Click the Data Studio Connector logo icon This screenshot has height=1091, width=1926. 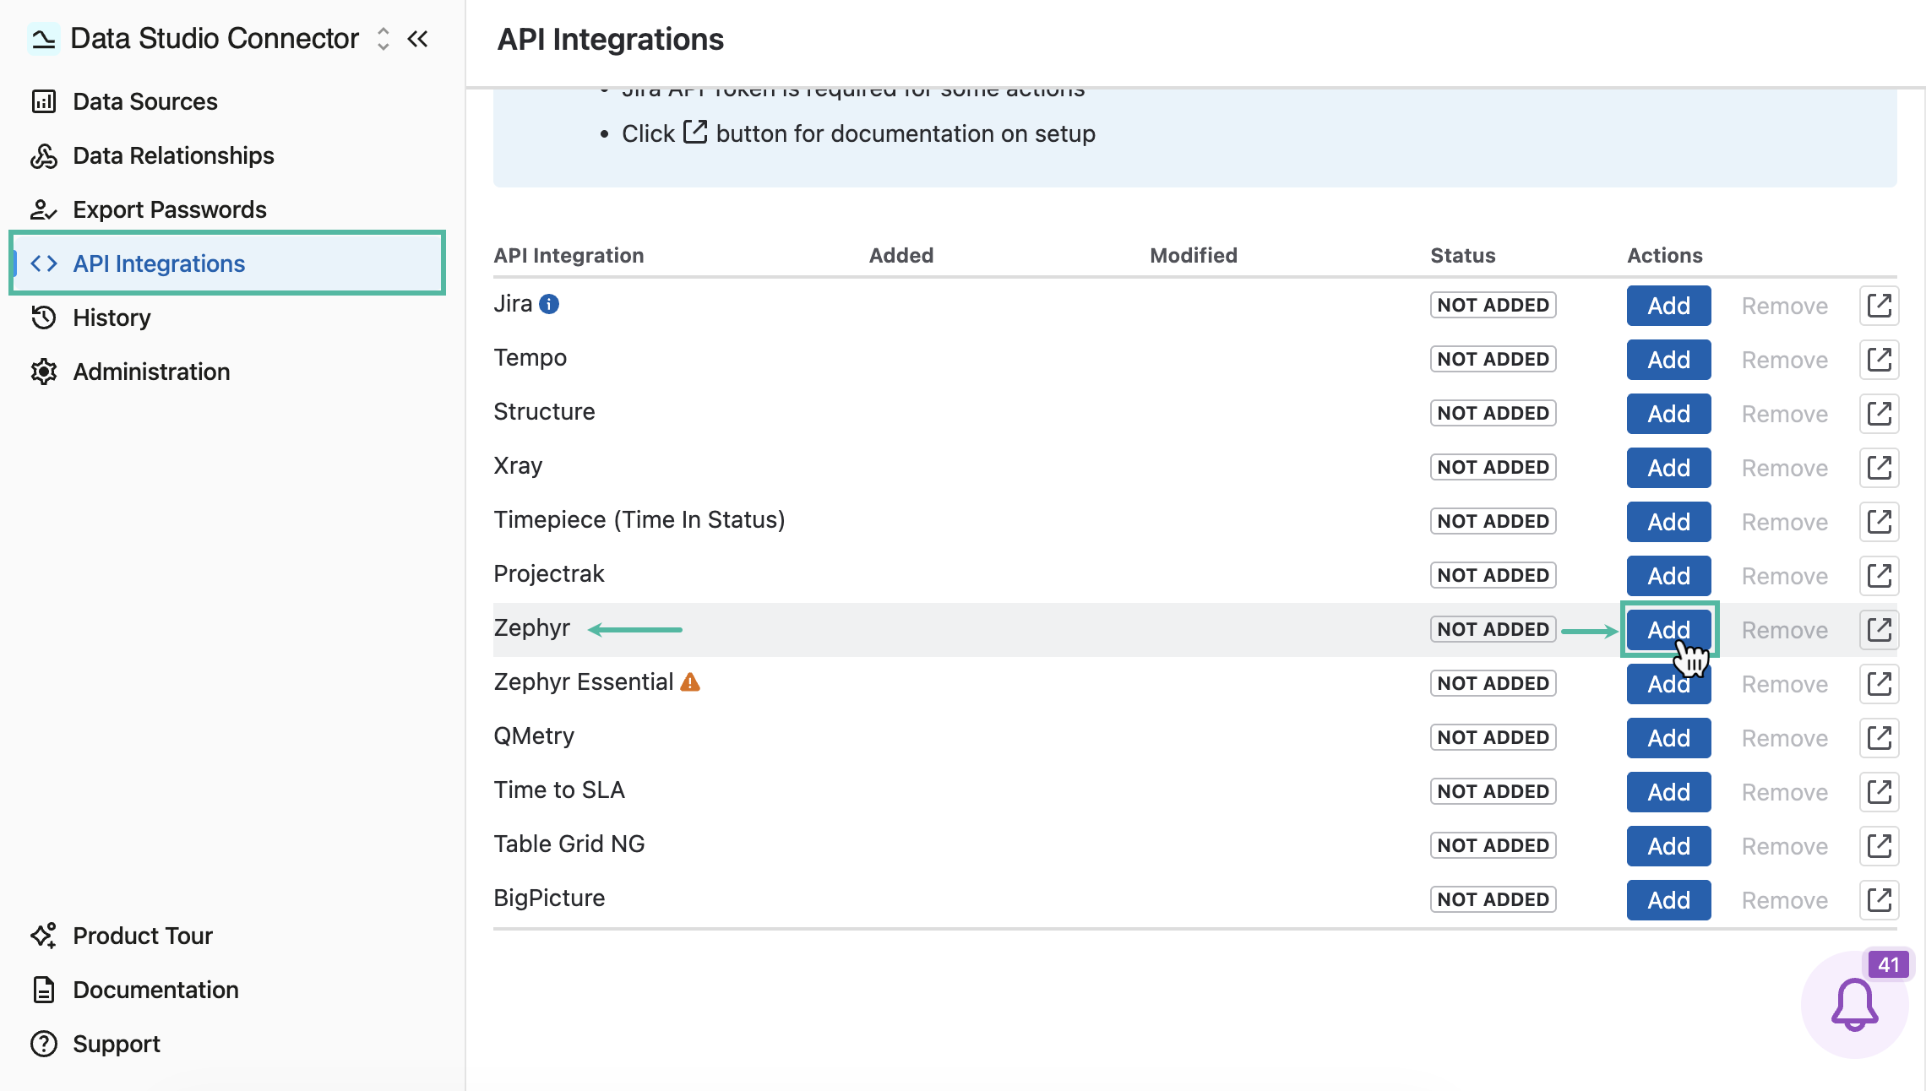pos(43,39)
